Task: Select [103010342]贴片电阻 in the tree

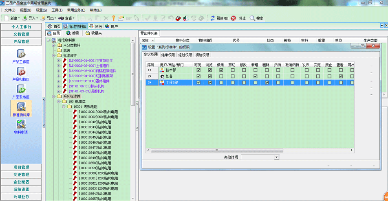Action: pos(95,122)
